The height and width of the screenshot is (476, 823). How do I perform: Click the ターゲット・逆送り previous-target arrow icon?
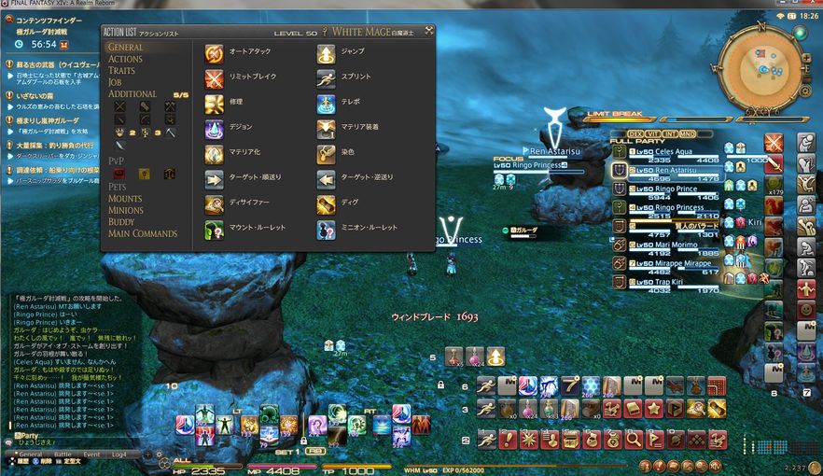click(x=326, y=179)
